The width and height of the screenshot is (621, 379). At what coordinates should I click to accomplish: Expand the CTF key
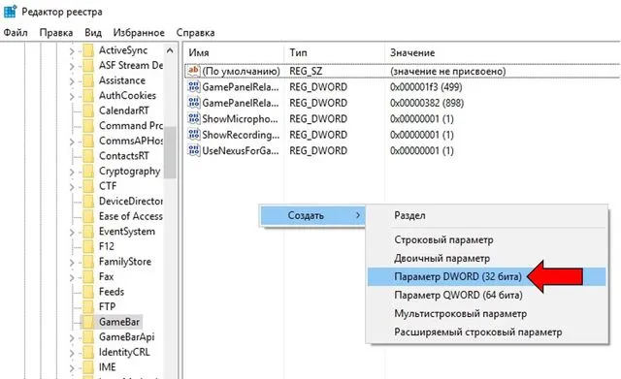pos(72,187)
